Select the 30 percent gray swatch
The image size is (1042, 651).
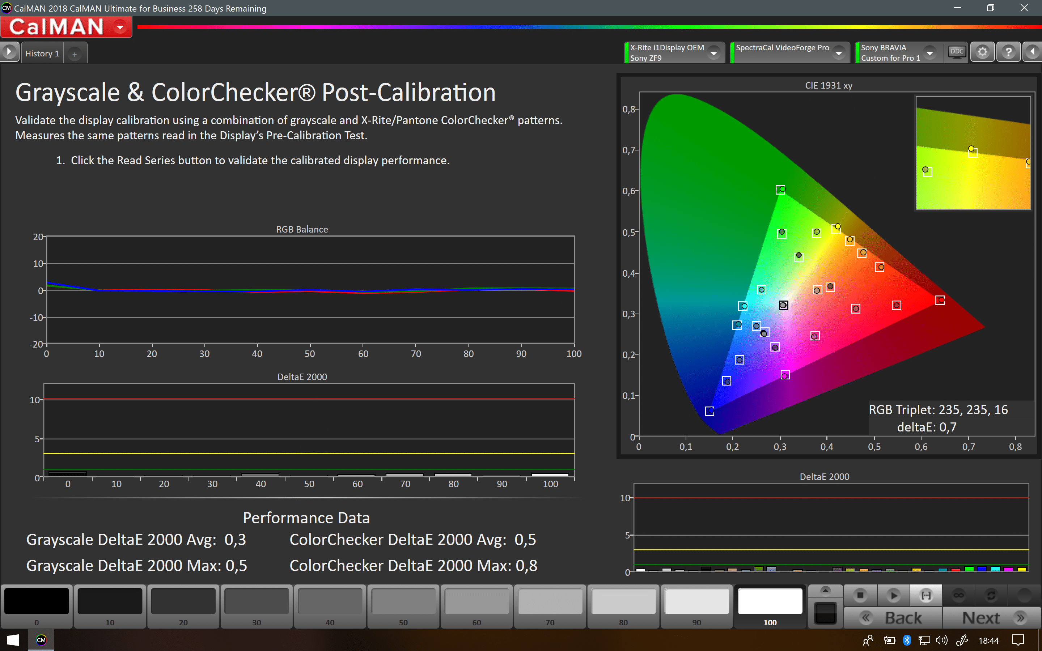pos(257,606)
